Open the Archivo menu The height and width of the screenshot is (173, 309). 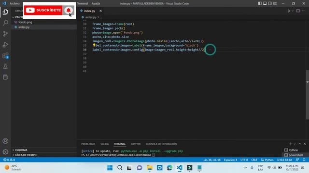pos(14,3)
